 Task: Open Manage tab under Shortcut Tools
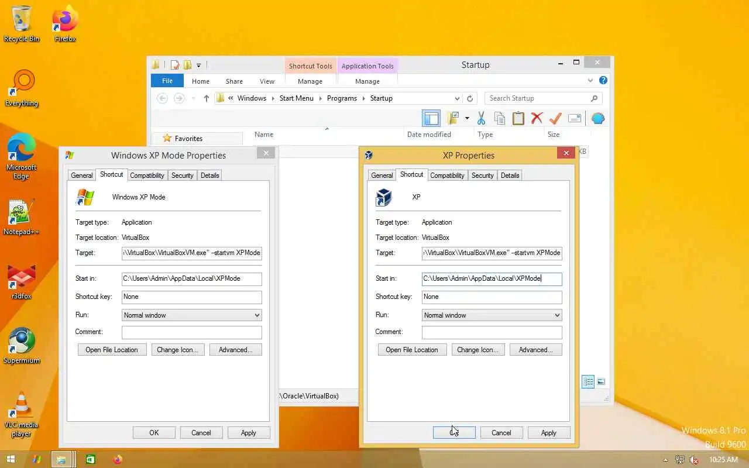tap(310, 81)
